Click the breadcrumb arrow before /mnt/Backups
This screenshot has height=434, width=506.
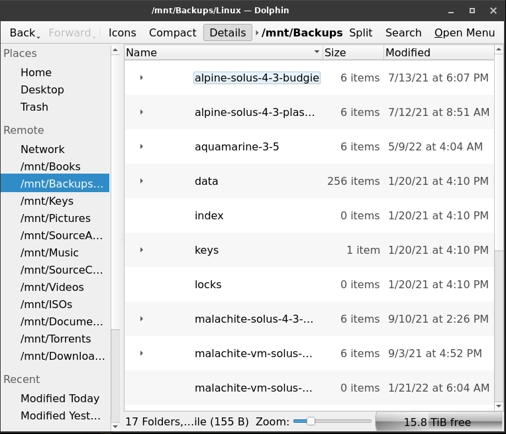(257, 32)
